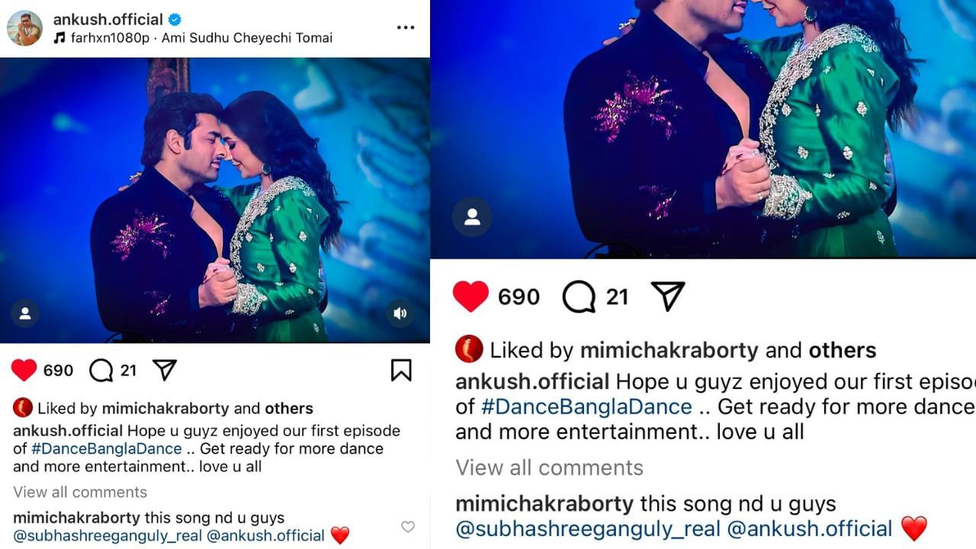Viewport: 976px width, 549px height.
Task: Expand left 'View all comments'
Action: click(80, 492)
